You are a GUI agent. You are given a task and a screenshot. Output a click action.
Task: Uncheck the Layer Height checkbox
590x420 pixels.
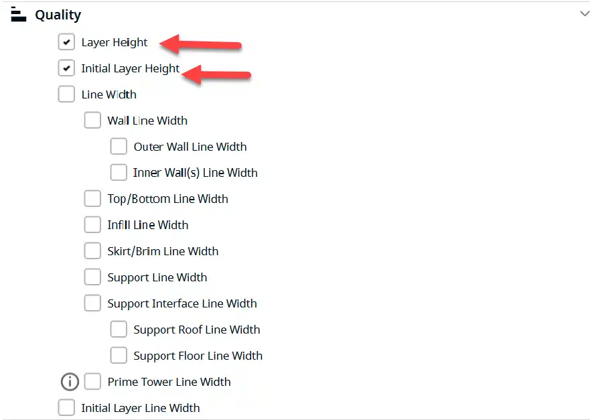pyautogui.click(x=66, y=42)
